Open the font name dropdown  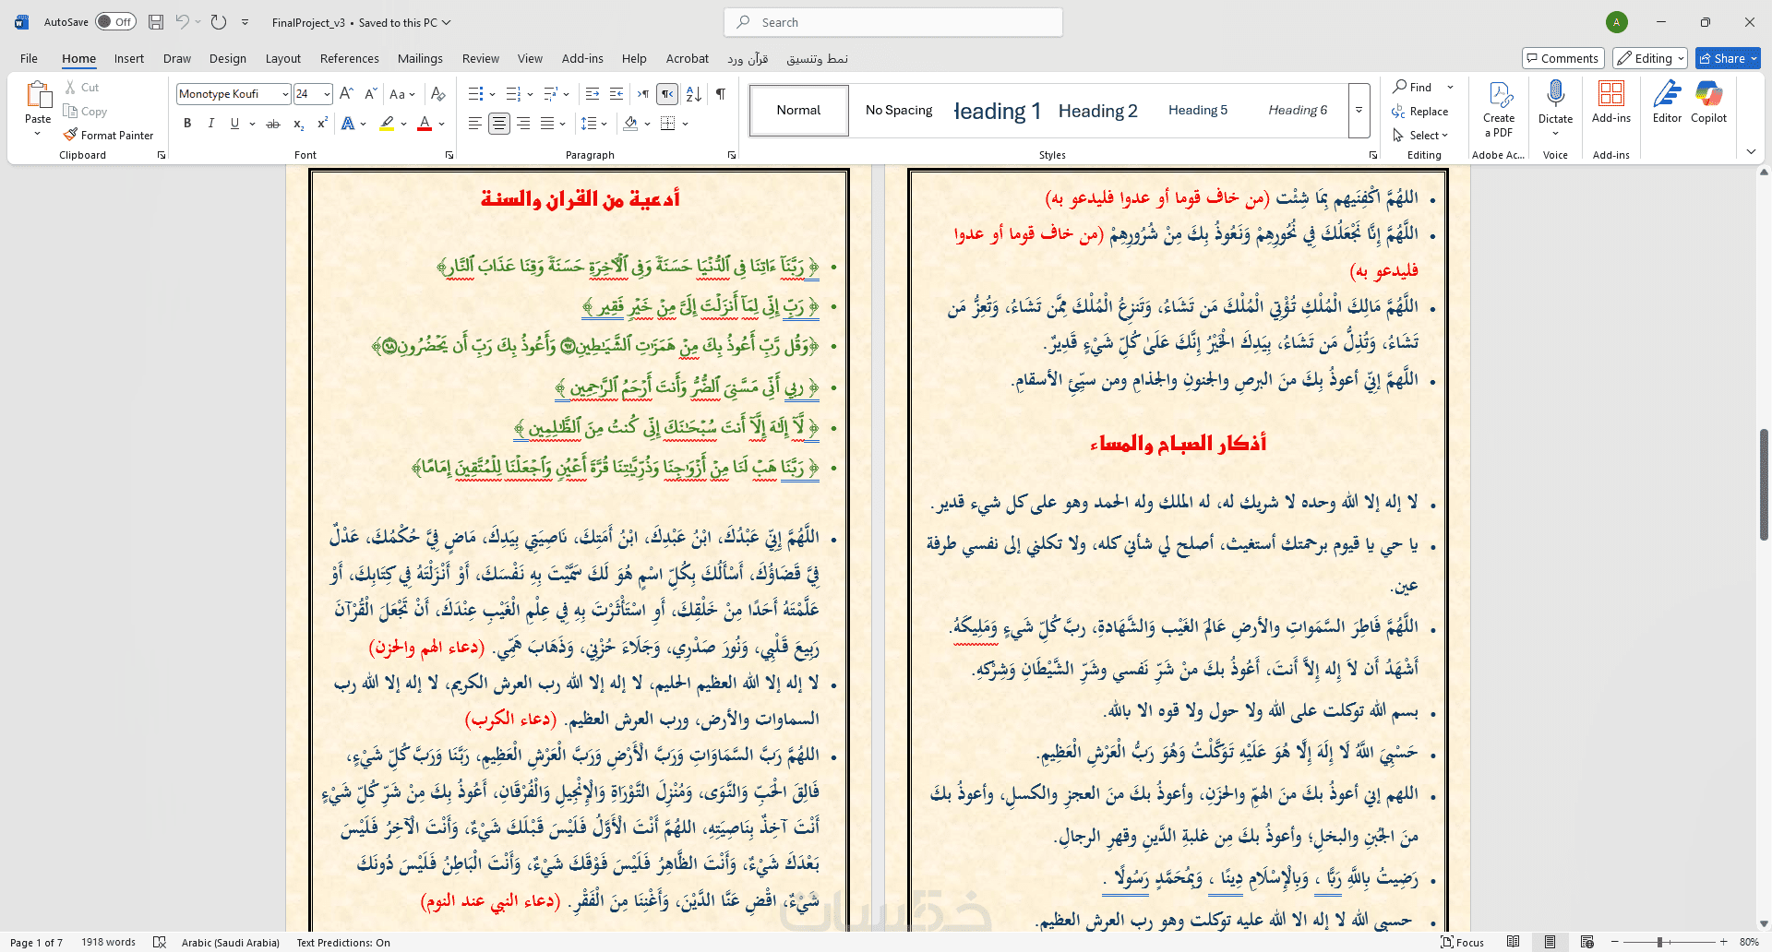(285, 94)
